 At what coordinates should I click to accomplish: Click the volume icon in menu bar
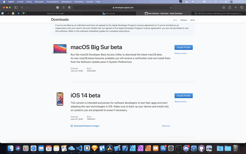[193, 2]
